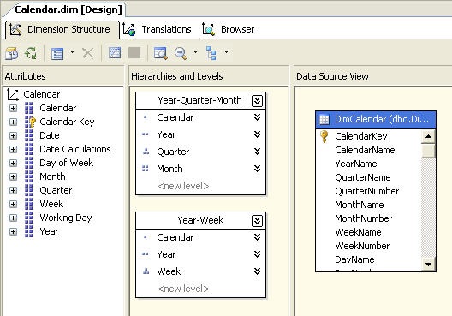Click the Working Day attribute grid icon
The height and width of the screenshot is (316, 452).
(28, 218)
